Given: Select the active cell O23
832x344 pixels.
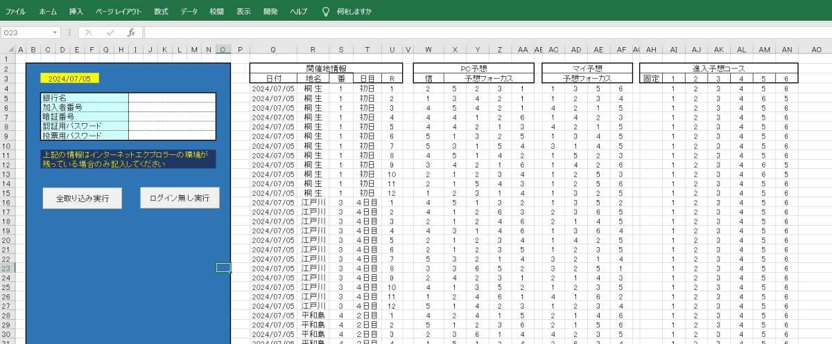Looking at the screenshot, I should pos(223,268).
